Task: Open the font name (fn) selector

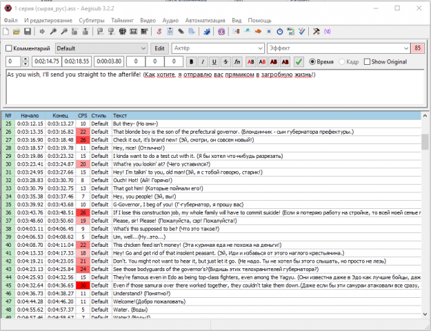Action: [237, 62]
